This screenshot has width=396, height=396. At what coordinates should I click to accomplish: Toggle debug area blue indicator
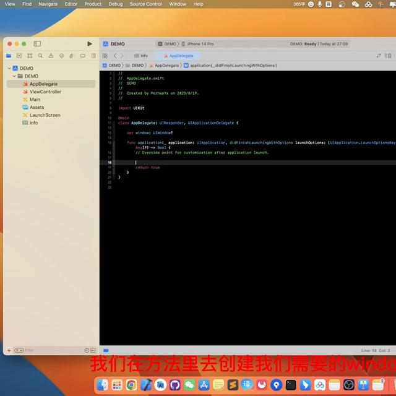tap(106, 351)
